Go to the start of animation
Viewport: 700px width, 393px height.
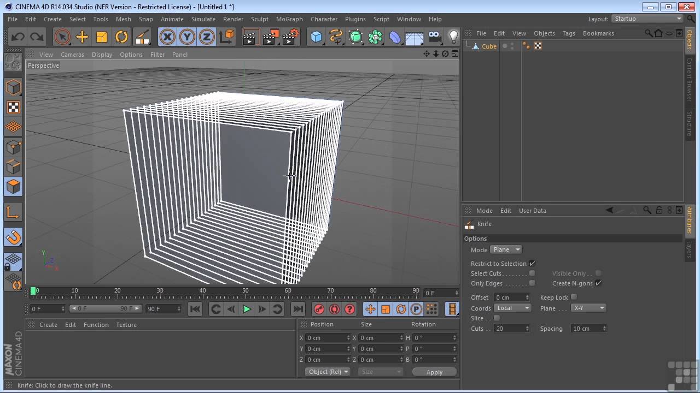click(195, 309)
